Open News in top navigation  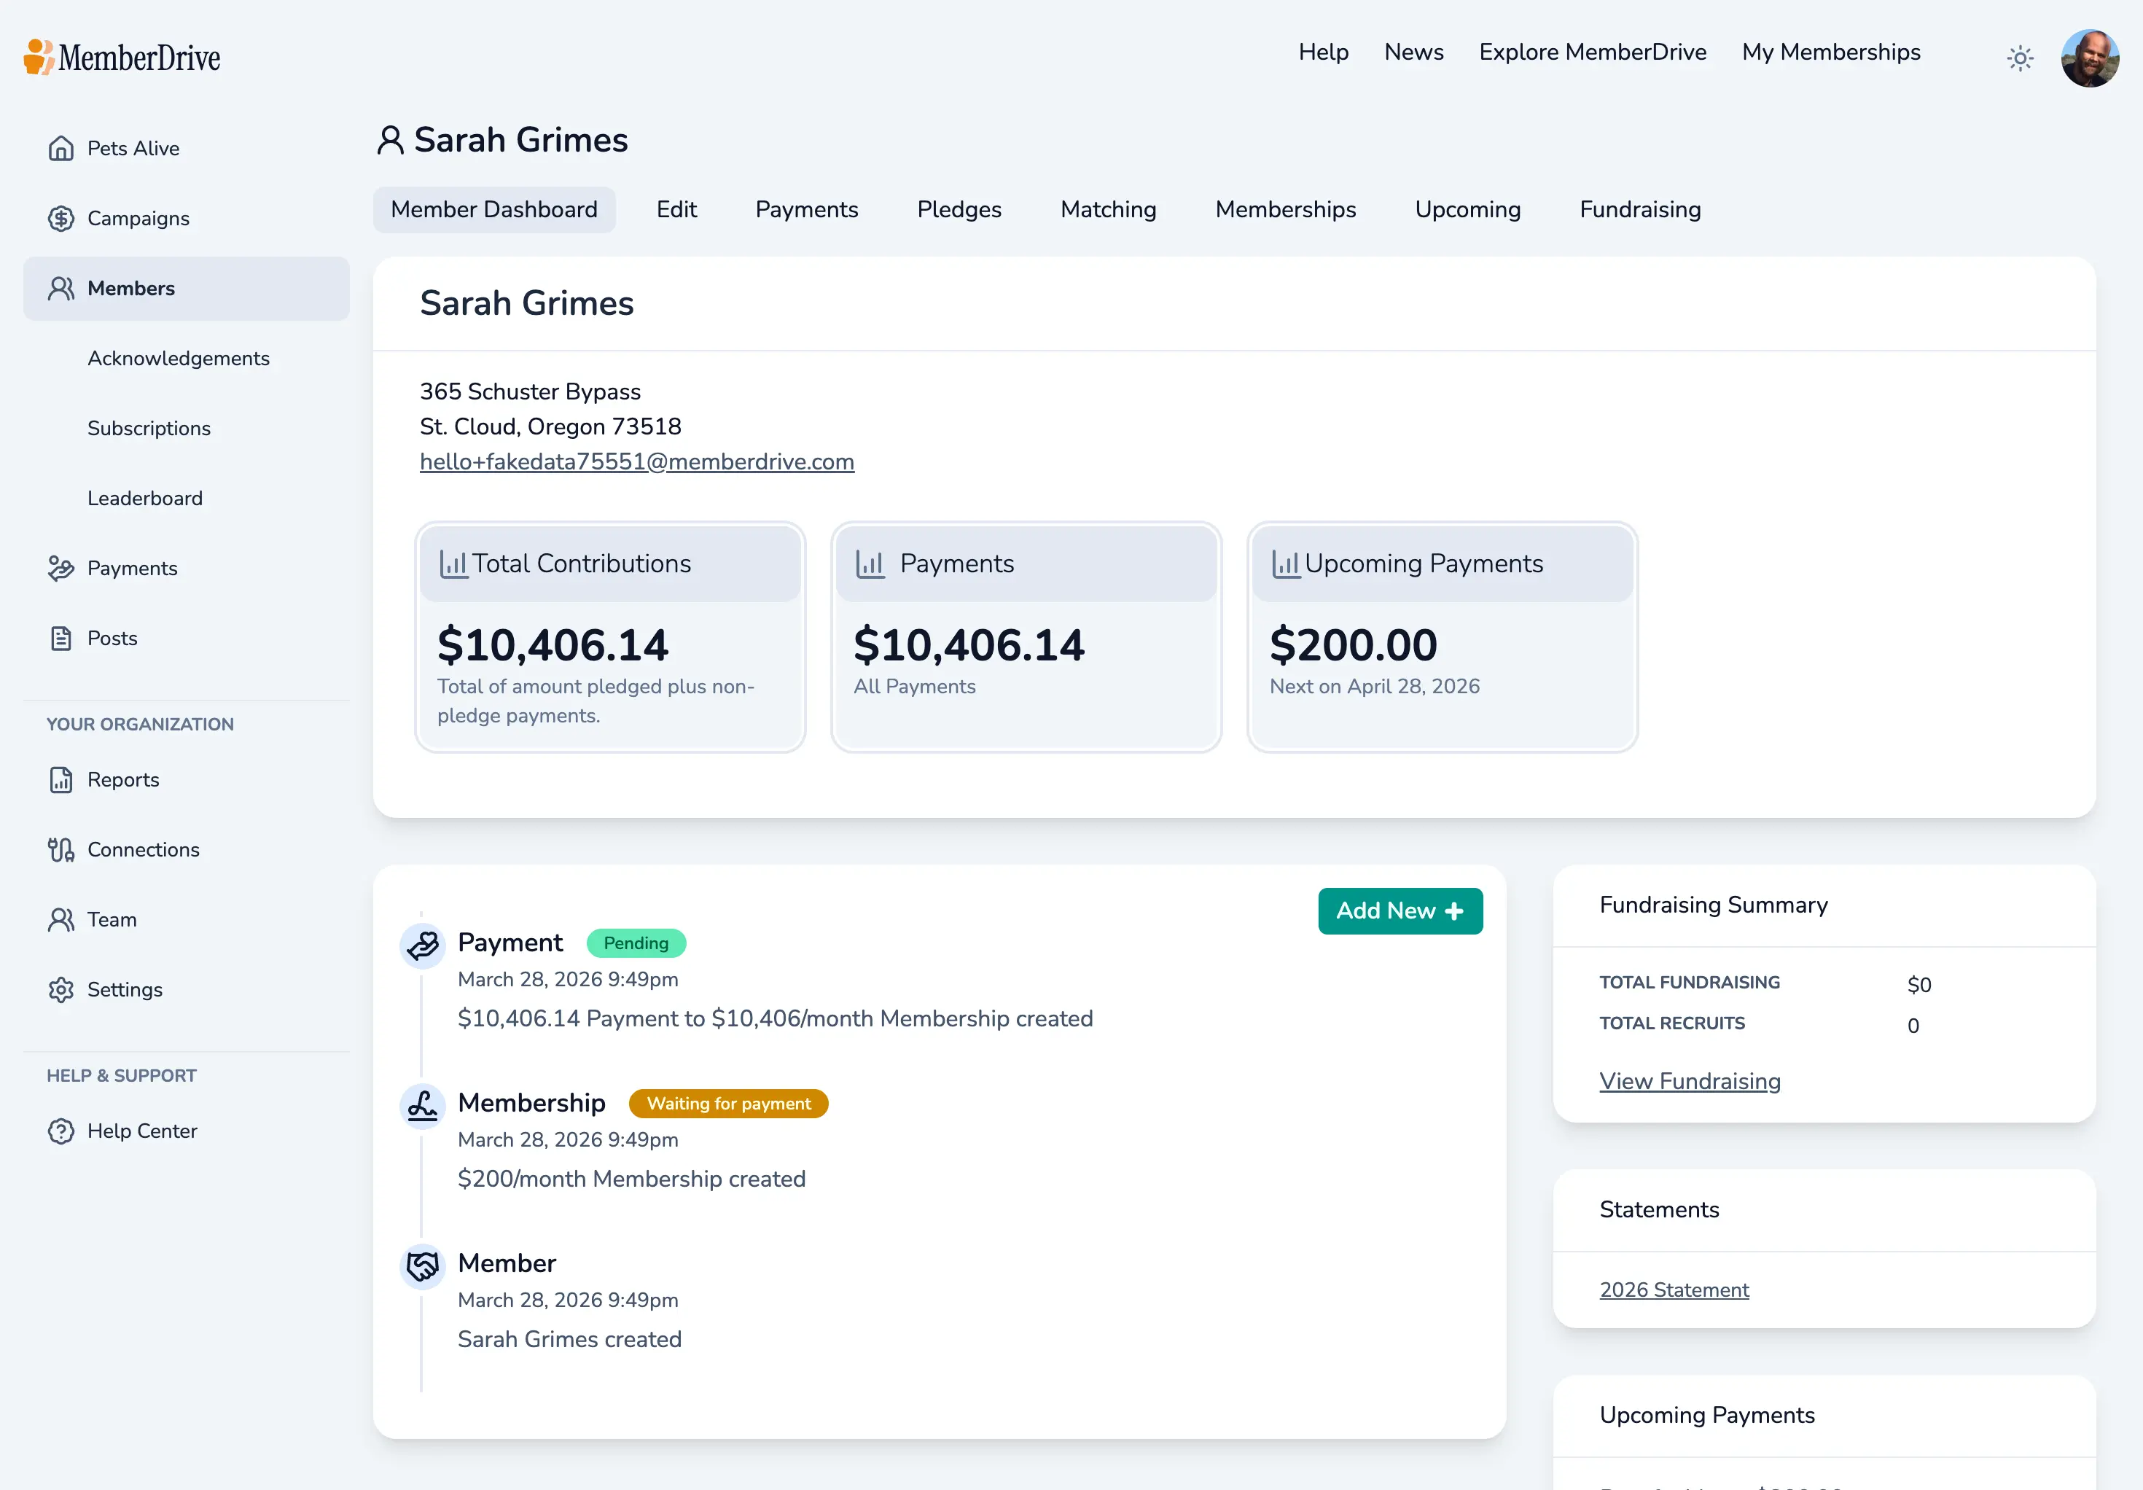pyautogui.click(x=1413, y=52)
